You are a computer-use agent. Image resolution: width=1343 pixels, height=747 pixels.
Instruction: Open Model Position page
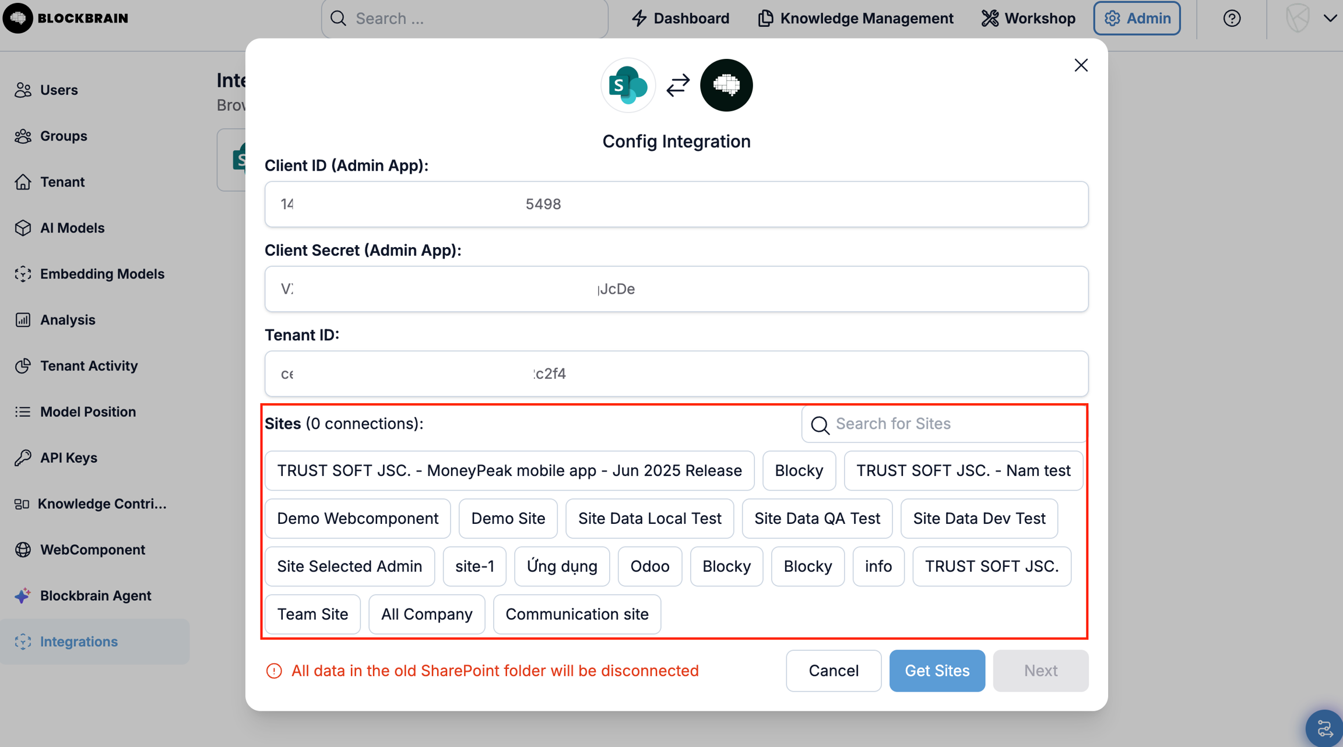[x=88, y=412]
